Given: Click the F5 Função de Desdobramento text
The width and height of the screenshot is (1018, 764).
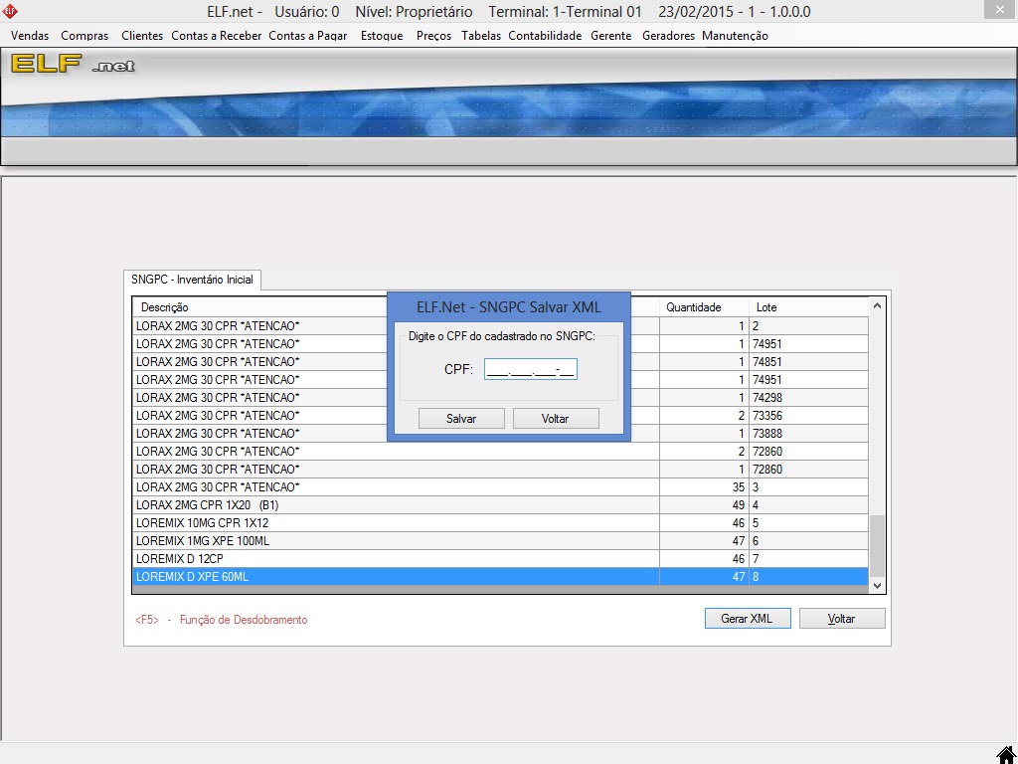Looking at the screenshot, I should [222, 620].
